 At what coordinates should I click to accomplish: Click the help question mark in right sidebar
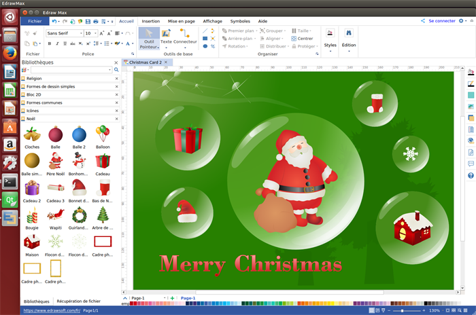click(471, 176)
